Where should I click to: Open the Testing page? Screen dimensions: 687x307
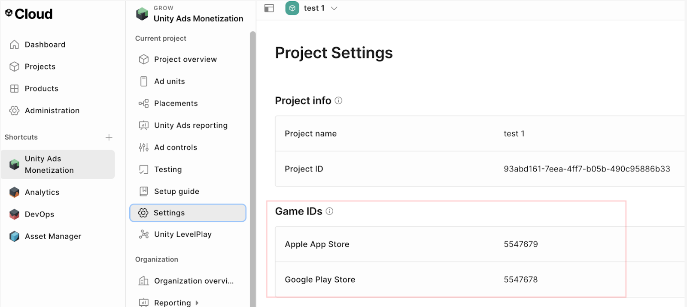(168, 169)
